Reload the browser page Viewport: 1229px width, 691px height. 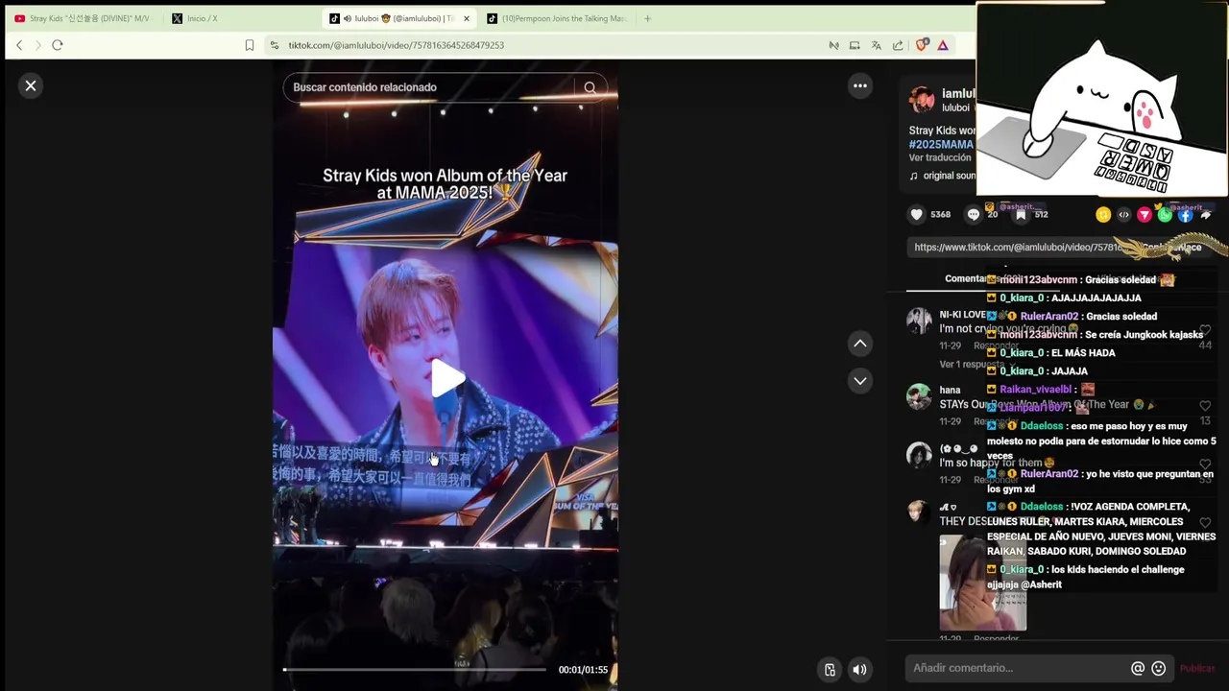[x=58, y=45]
